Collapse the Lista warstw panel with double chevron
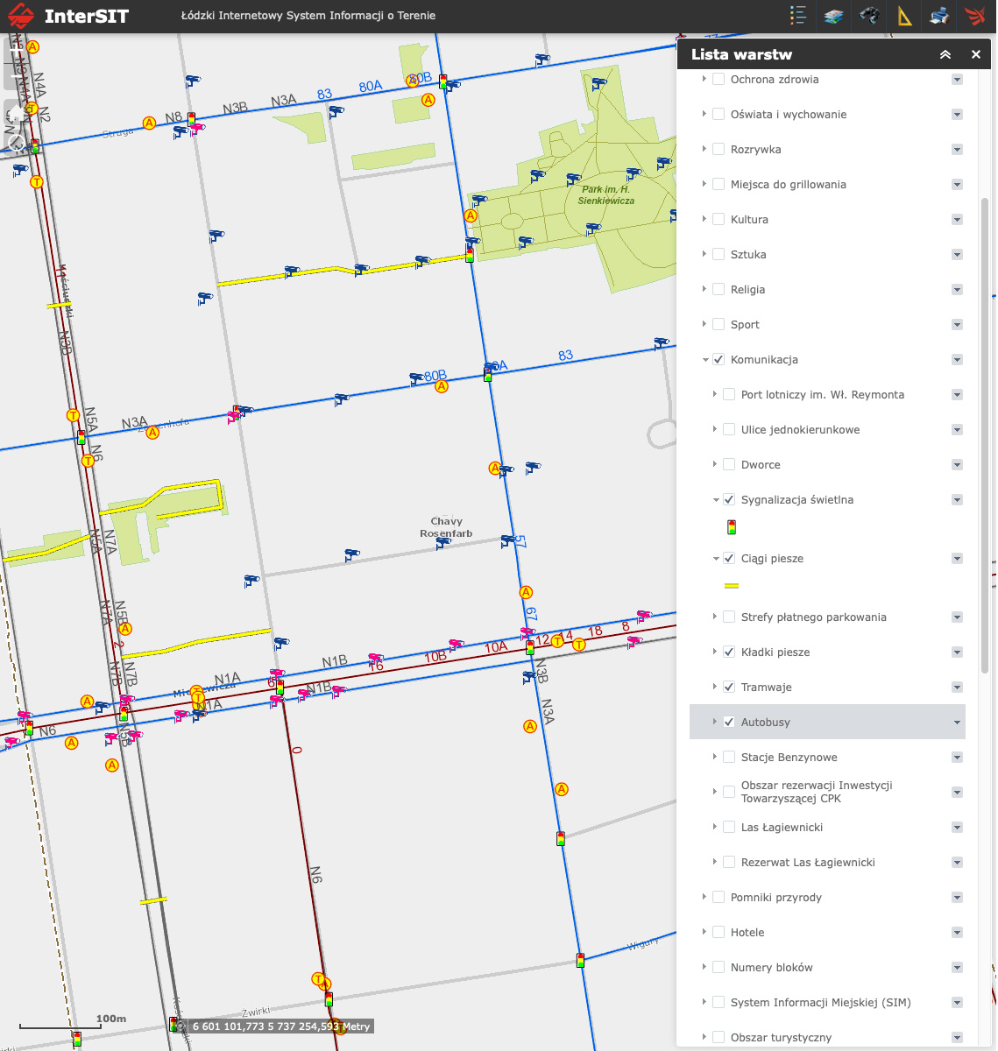 [x=945, y=54]
